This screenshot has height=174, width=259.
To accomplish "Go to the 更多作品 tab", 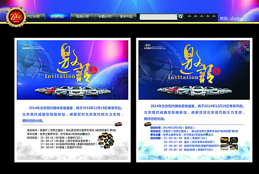I will (126, 16).
